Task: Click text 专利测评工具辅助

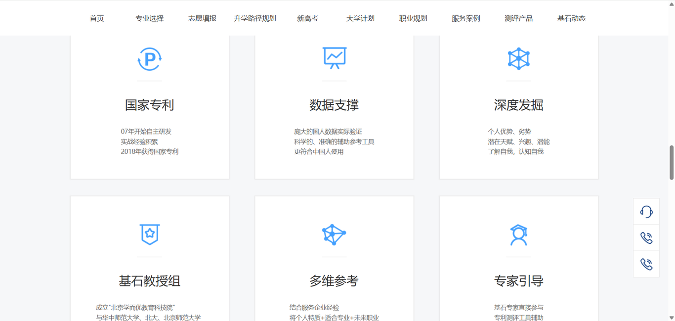Action: [518, 318]
